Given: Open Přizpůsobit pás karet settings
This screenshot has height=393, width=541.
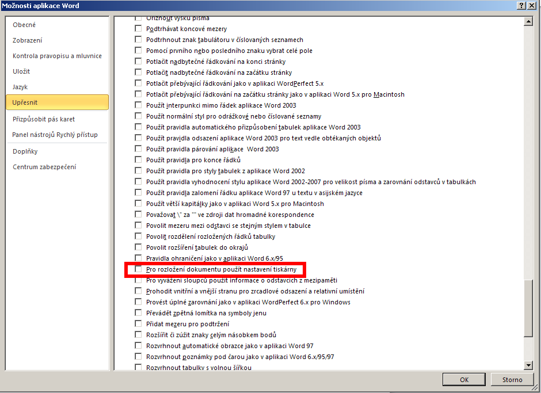Looking at the screenshot, I should point(44,119).
